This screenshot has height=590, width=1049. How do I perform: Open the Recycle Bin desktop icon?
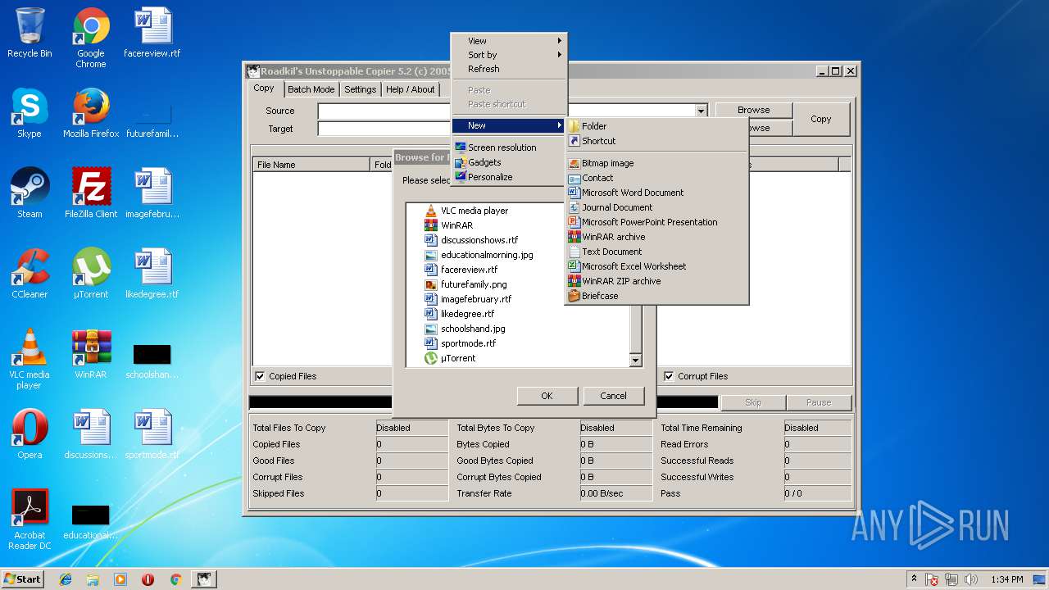30,34
